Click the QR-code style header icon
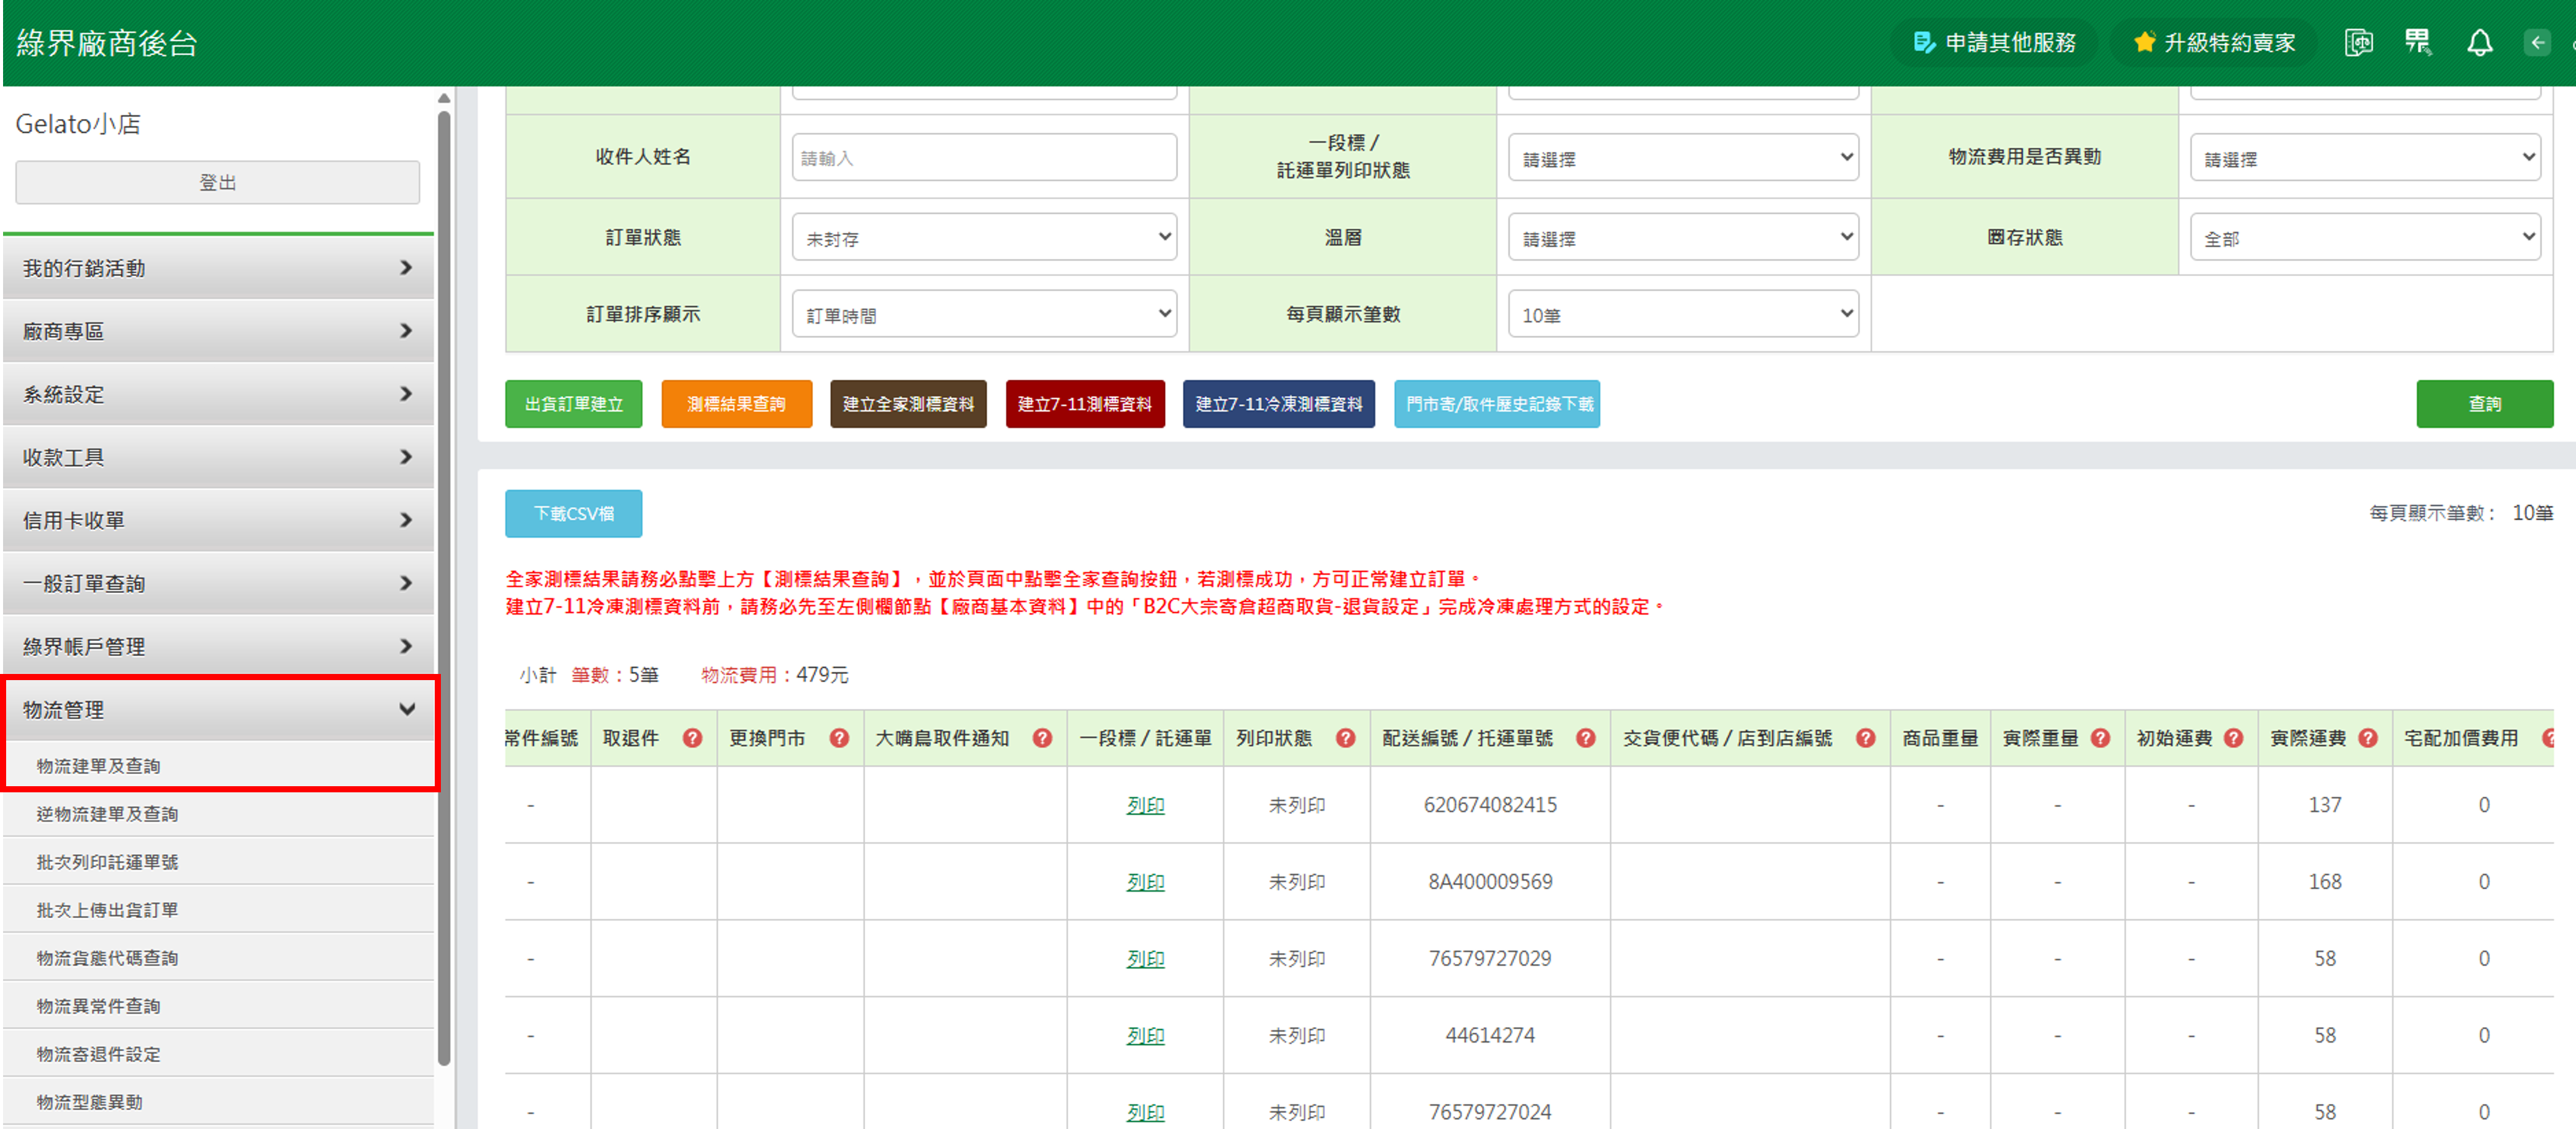 pyautogui.click(x=2417, y=43)
